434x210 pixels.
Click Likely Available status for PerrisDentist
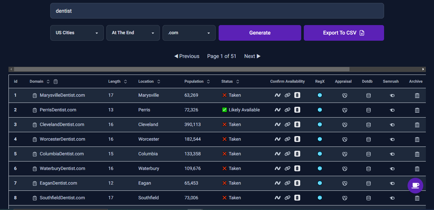point(241,110)
